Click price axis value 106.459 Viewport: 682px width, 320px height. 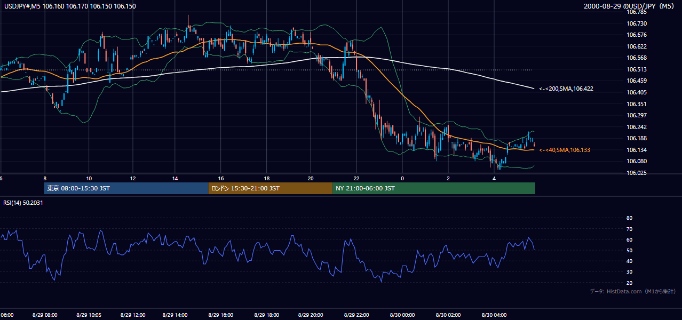pos(637,81)
